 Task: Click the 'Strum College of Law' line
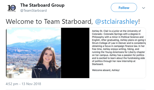119,43
